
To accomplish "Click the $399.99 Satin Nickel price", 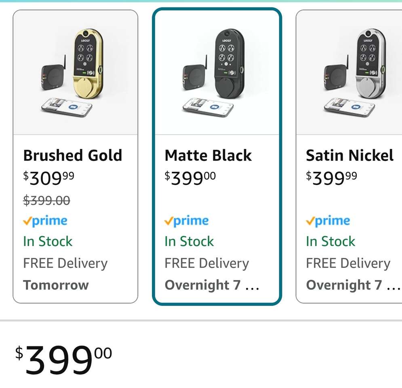I will [332, 178].
